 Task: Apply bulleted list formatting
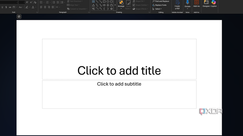click(41, 2)
